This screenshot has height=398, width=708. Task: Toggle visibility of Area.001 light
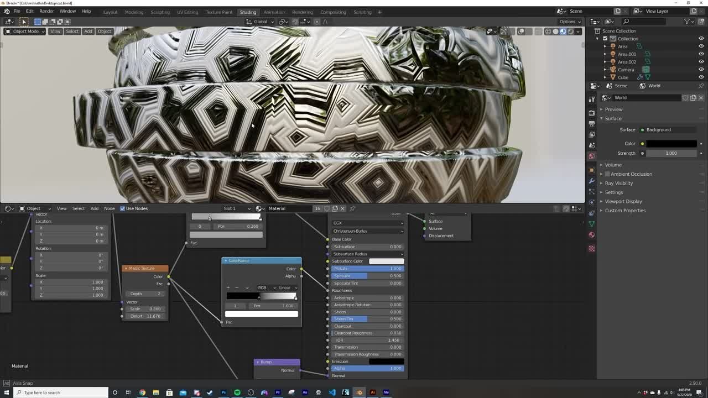point(701,54)
